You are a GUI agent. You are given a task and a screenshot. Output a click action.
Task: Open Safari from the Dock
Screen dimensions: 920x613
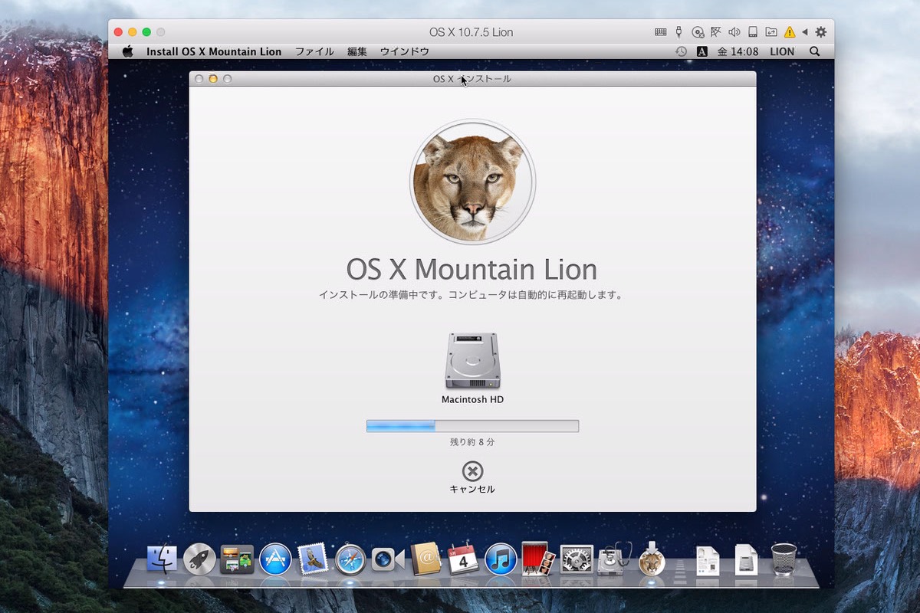[x=350, y=559]
